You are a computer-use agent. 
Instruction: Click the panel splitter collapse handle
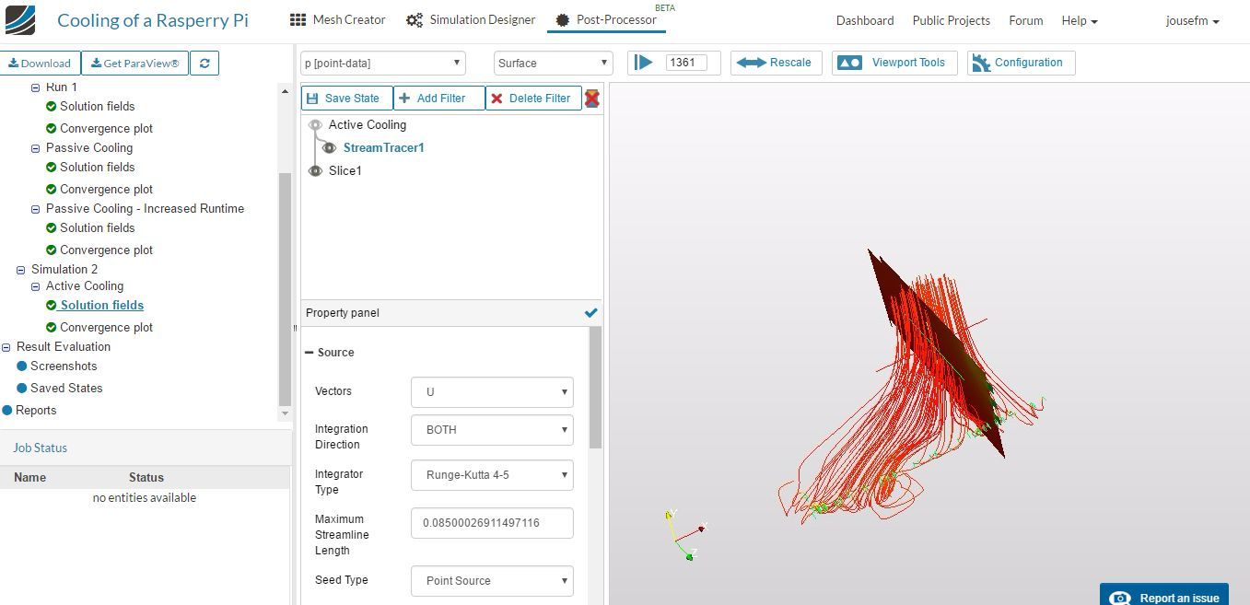tap(294, 327)
